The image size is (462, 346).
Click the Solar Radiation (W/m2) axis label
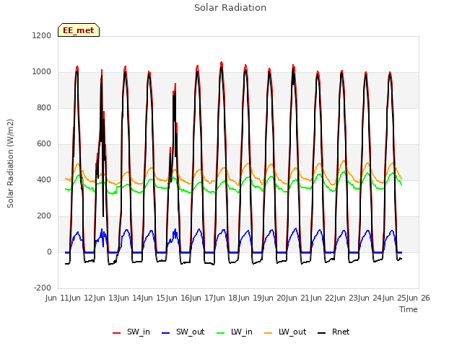click(x=10, y=164)
